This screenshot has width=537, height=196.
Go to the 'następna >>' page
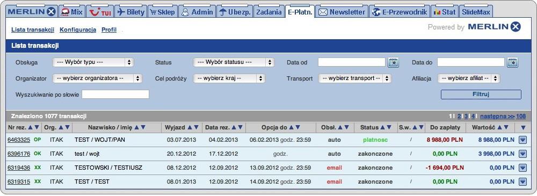pos(497,116)
